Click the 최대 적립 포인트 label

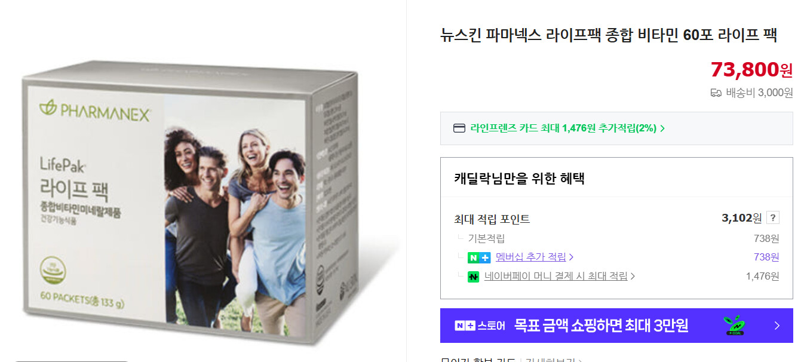[x=492, y=219]
